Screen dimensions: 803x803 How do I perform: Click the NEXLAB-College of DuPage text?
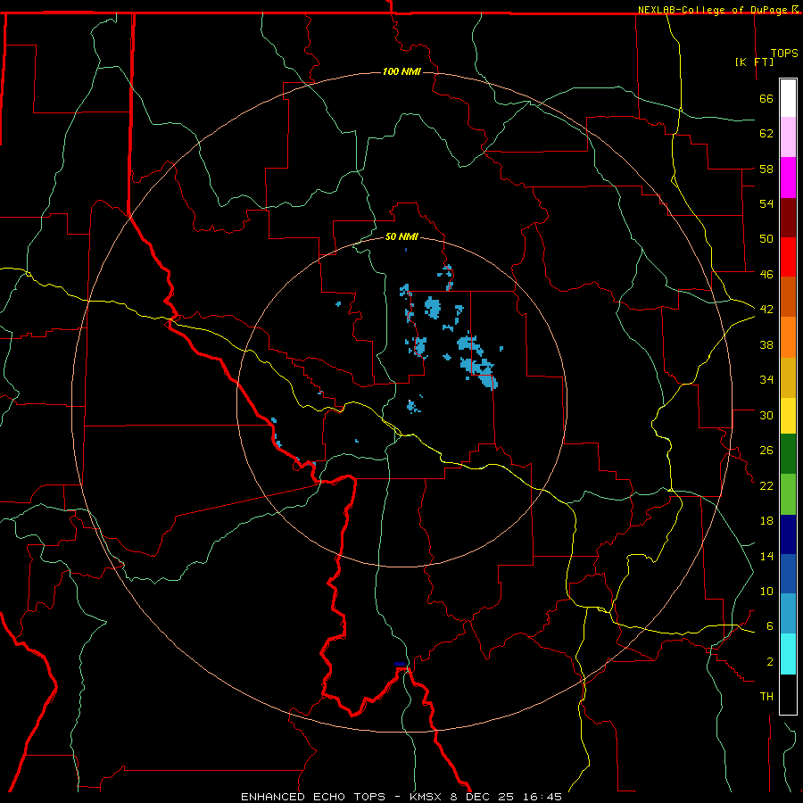click(x=714, y=10)
